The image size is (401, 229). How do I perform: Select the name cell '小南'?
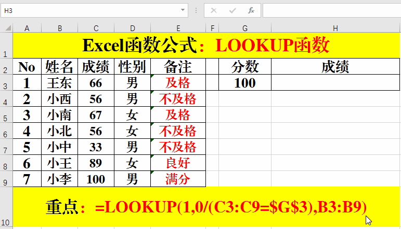60,115
